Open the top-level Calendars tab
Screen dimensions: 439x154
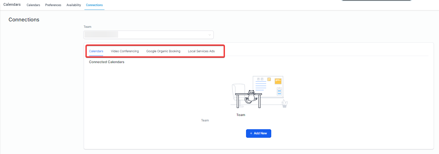(x=33, y=5)
